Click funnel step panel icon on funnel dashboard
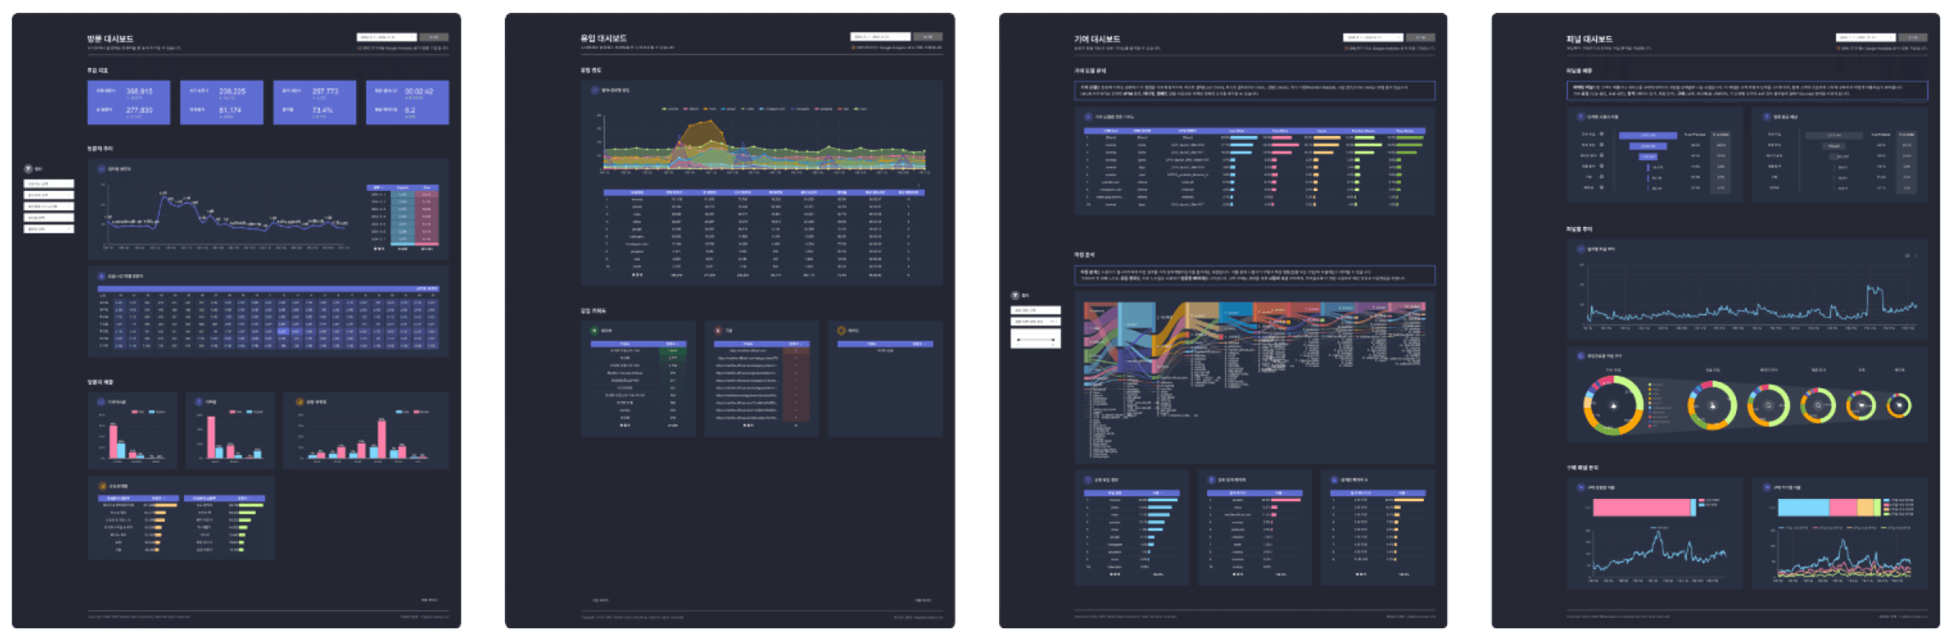This screenshot has height=641, width=1952. click(1581, 117)
